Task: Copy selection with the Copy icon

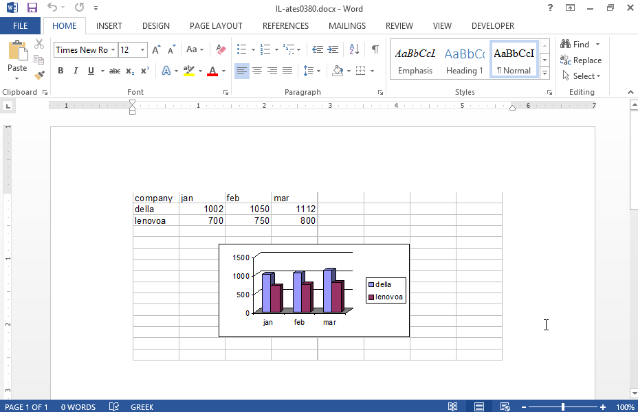Action: [39, 60]
